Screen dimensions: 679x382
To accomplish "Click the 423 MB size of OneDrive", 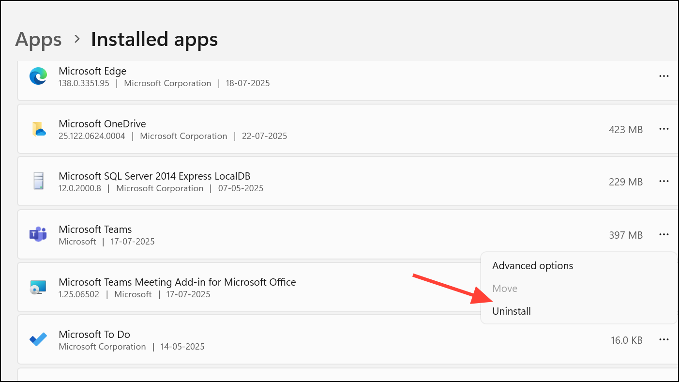I will coord(625,129).
